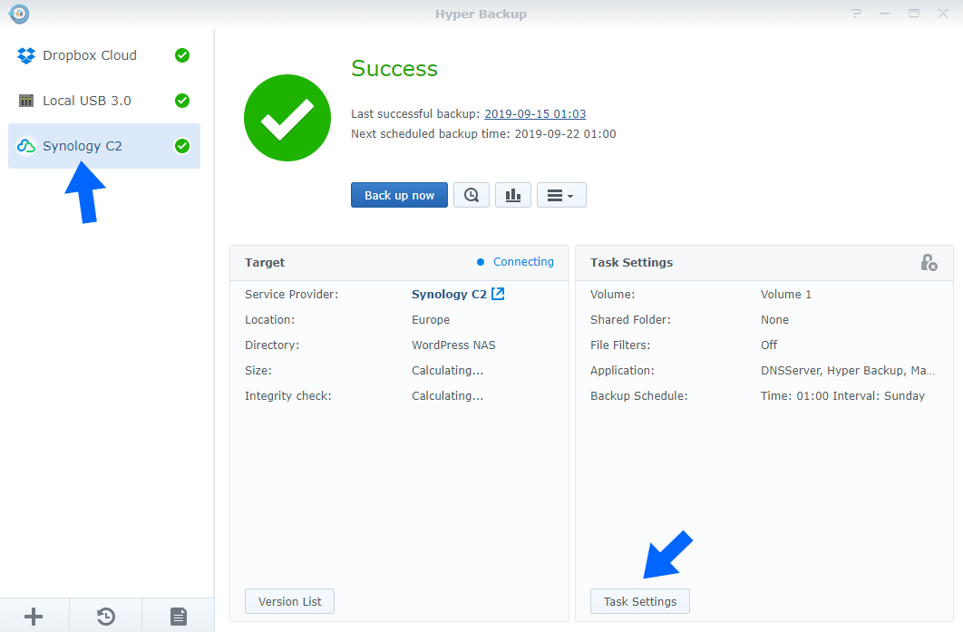The width and height of the screenshot is (963, 632).
Task: Click the Connecting status indicator
Action: [515, 262]
